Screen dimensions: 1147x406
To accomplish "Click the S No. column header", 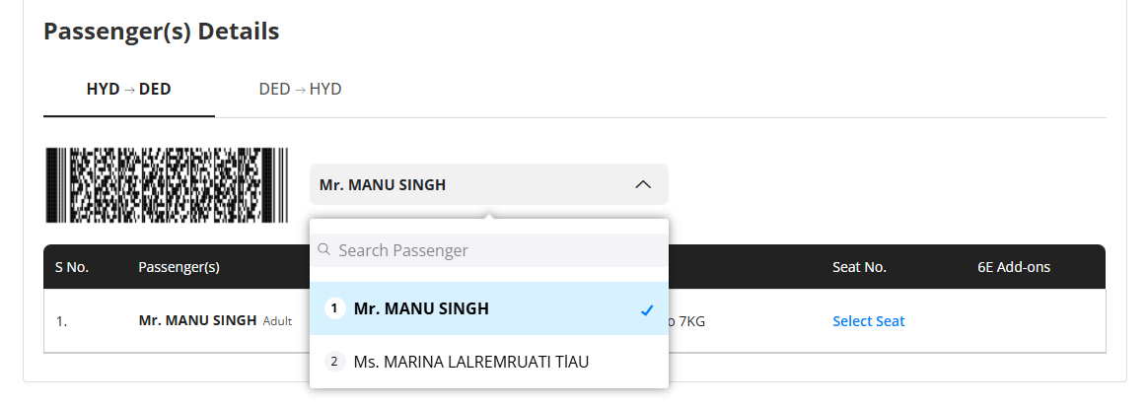I will (x=72, y=267).
